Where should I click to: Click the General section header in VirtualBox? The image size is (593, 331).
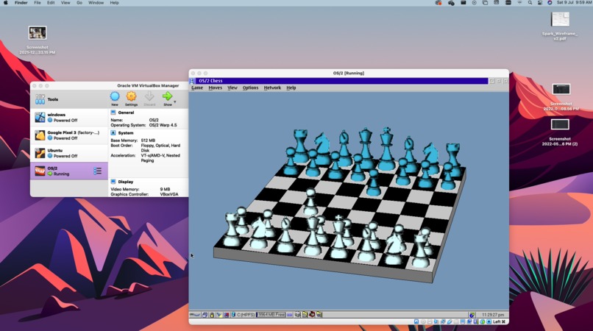click(126, 113)
